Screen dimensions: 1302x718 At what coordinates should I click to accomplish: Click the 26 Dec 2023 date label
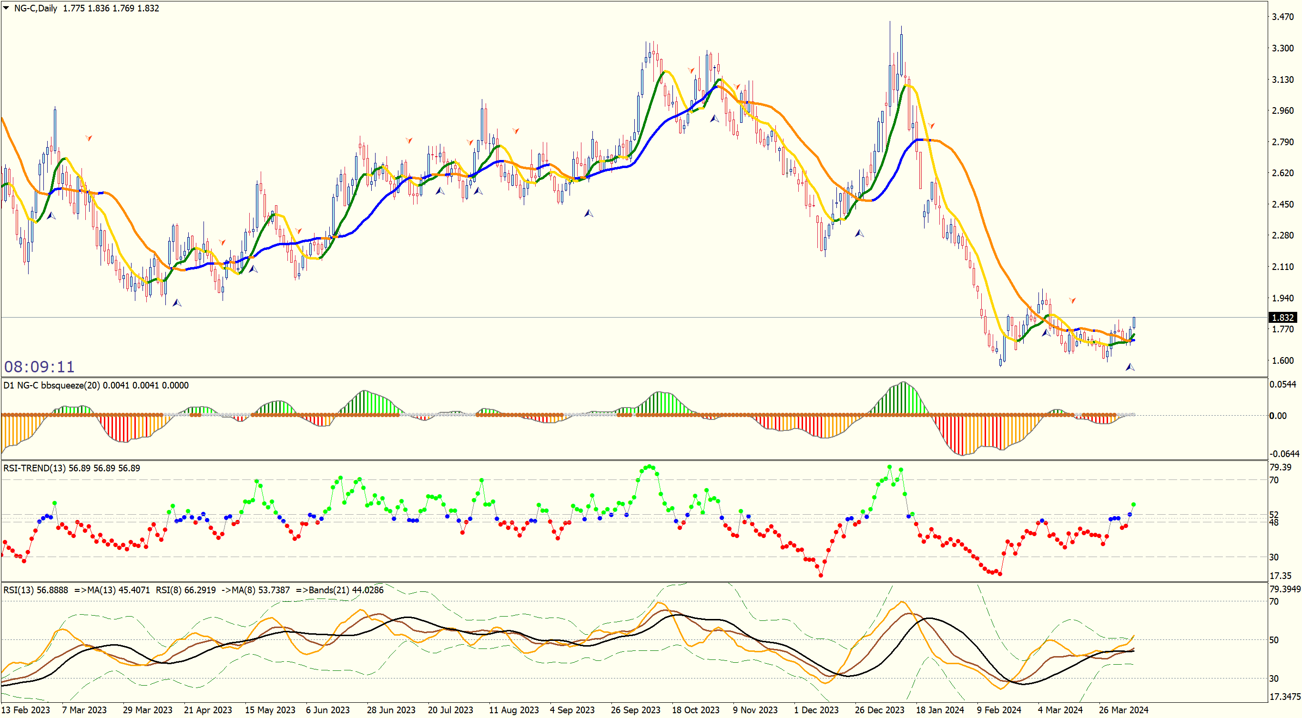(x=879, y=710)
